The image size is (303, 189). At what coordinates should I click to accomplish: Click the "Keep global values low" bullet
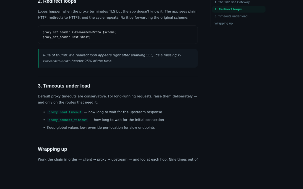pyautogui.click(x=101, y=128)
